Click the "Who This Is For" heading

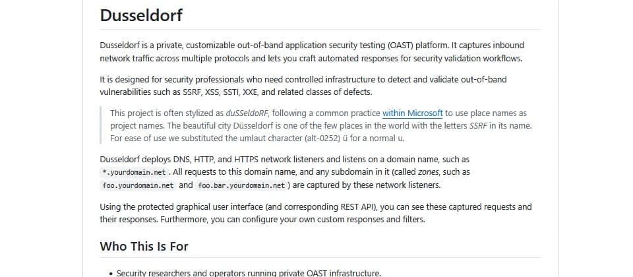click(x=144, y=246)
